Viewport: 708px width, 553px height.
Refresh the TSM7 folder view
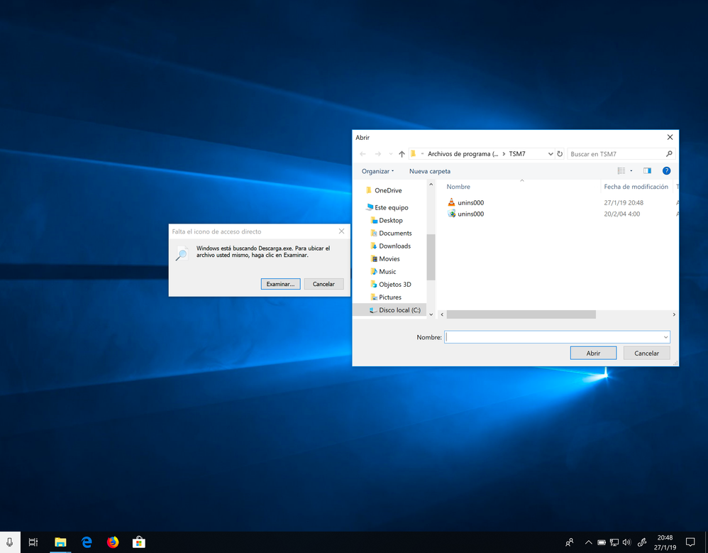coord(560,153)
